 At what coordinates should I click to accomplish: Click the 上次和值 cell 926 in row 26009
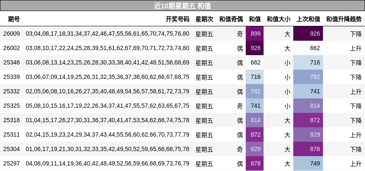[x=308, y=34]
